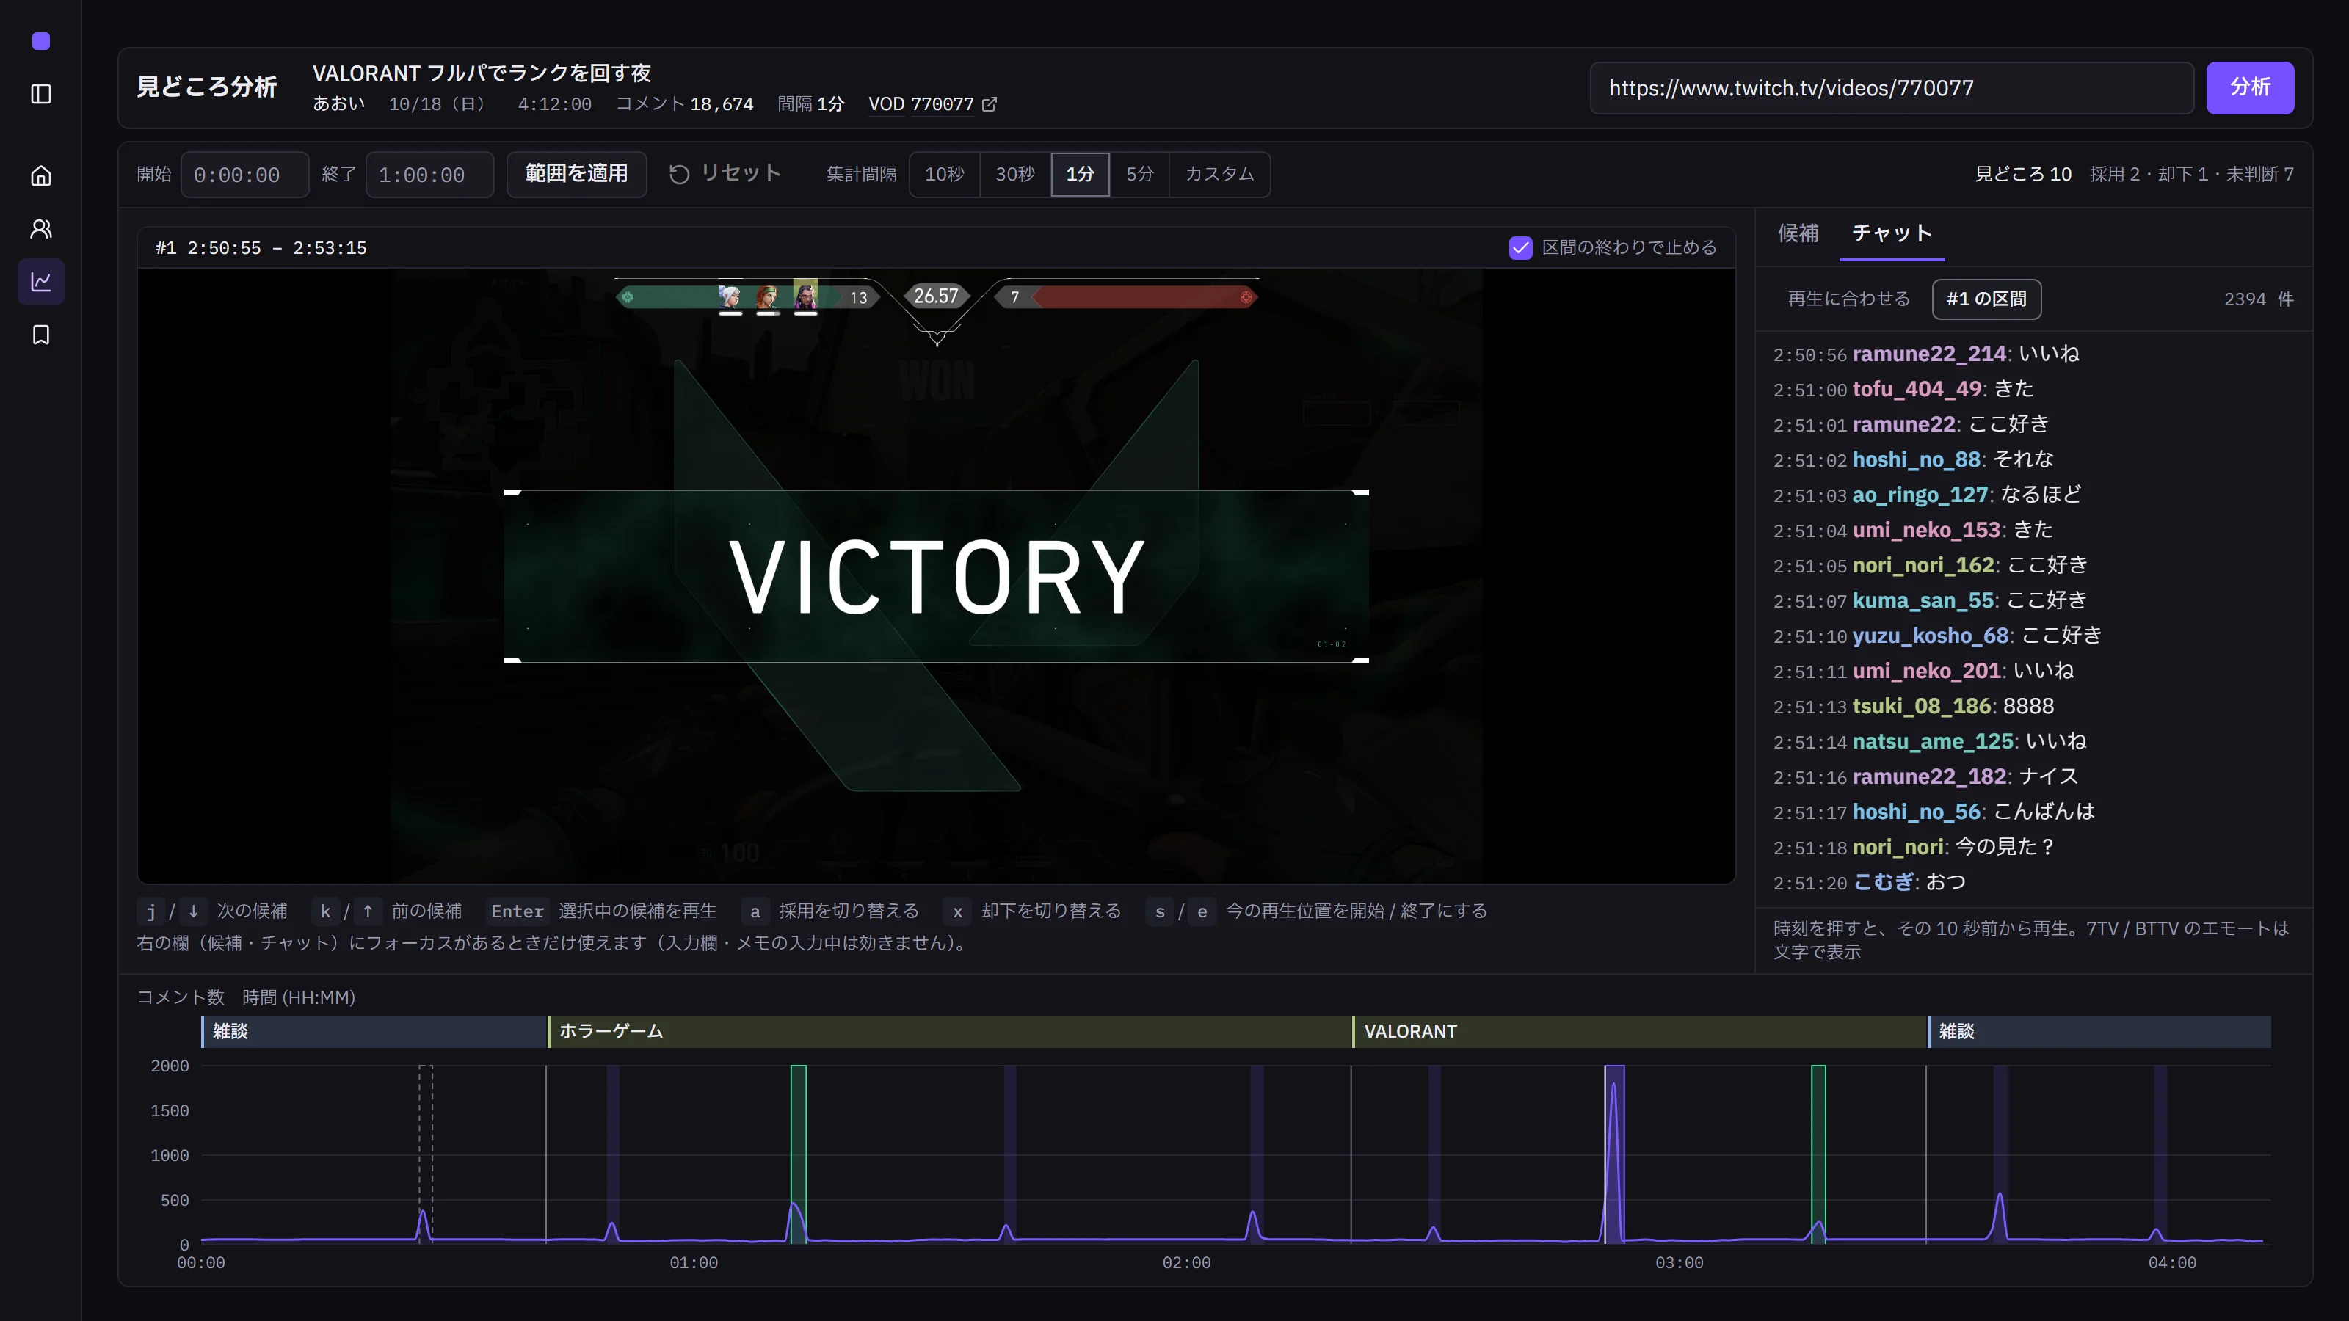The width and height of the screenshot is (2349, 1321).
Task: Click the purple app logo icon
Action: point(41,40)
